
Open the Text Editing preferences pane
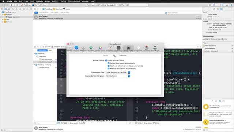110,49
